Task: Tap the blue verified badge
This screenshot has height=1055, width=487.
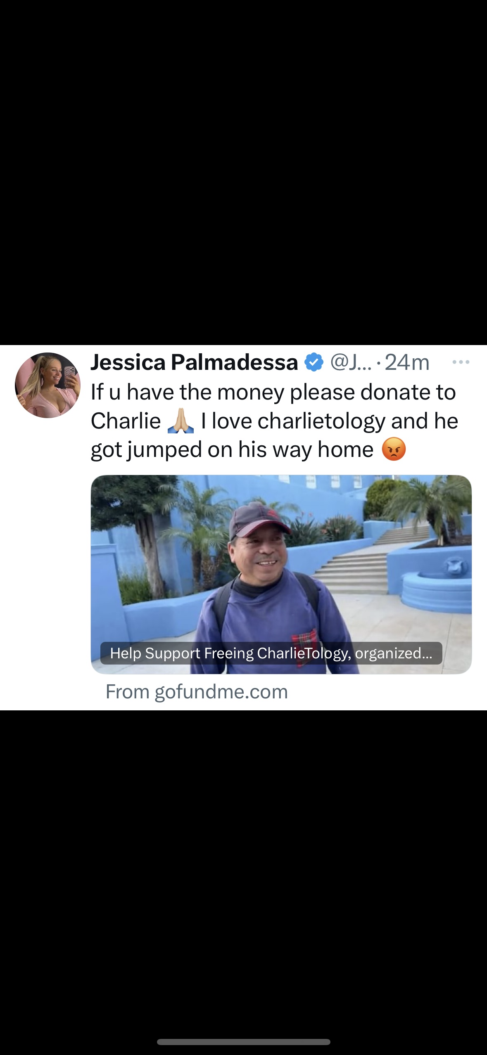Action: (x=314, y=362)
